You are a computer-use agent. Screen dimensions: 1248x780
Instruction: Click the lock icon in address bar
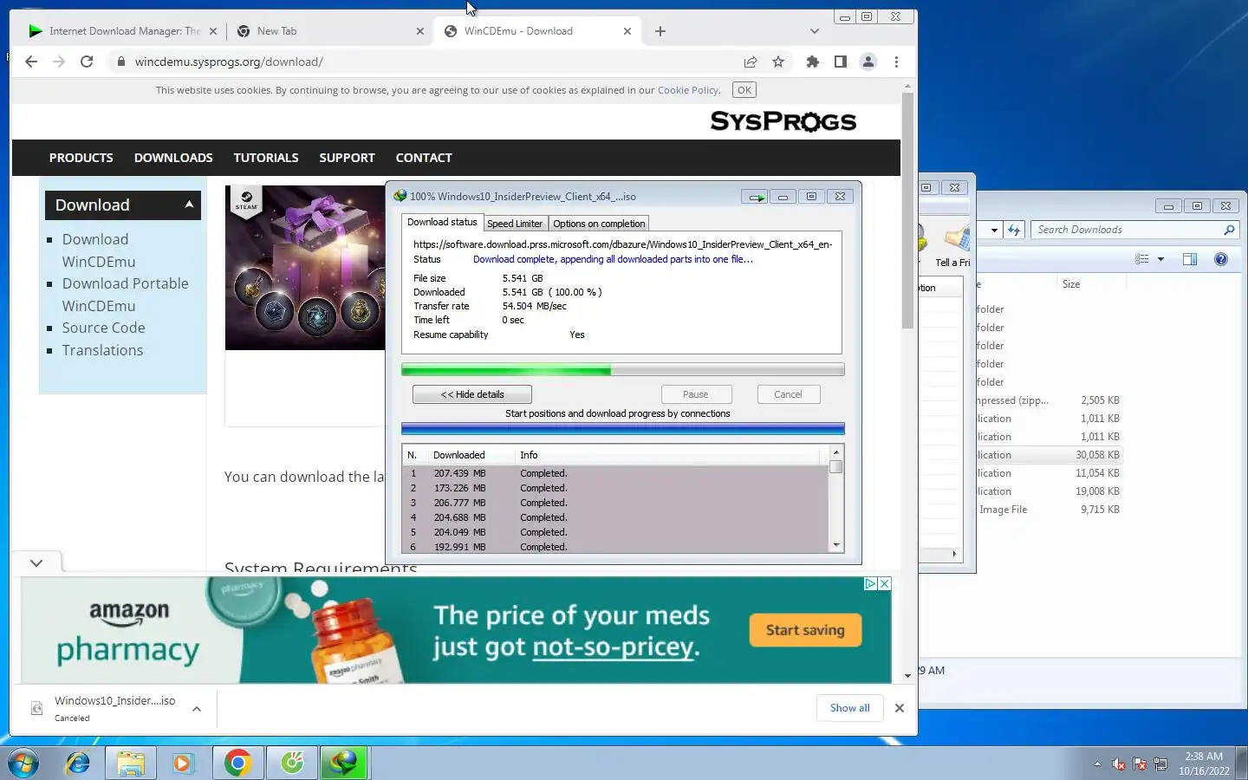pos(120,62)
